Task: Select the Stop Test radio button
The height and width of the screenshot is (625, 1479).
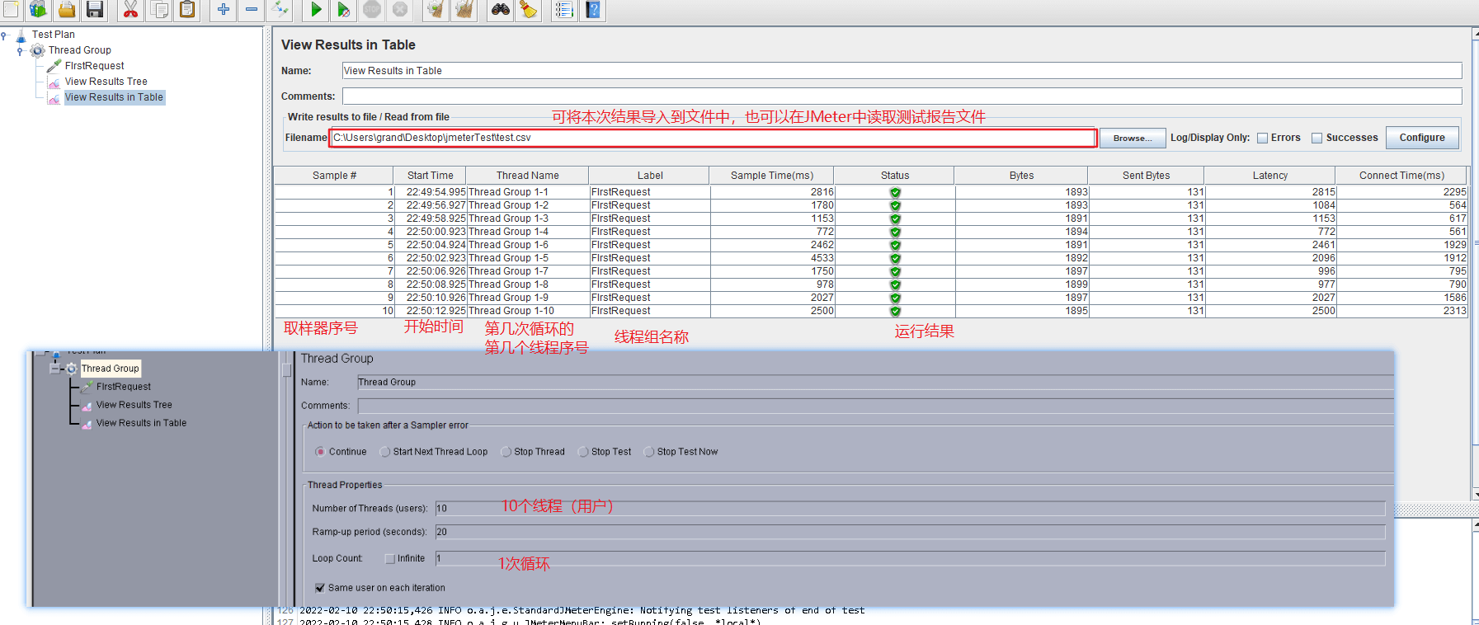Action: point(583,452)
